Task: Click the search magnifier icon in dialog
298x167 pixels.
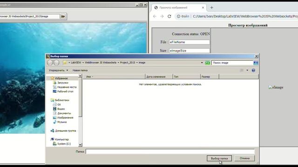Action: [256, 63]
